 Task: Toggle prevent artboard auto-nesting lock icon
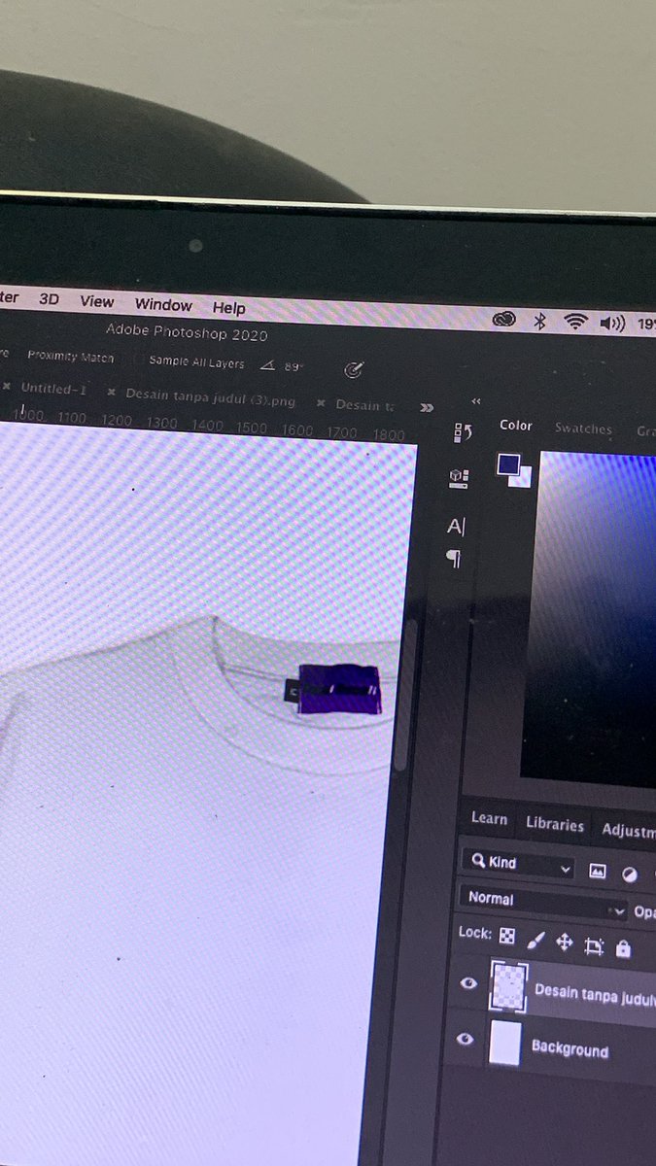(x=594, y=946)
